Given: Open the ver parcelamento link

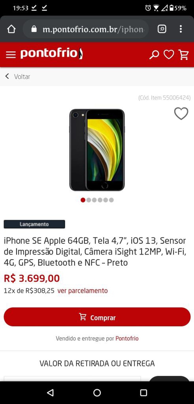Looking at the screenshot, I should coord(82,291).
